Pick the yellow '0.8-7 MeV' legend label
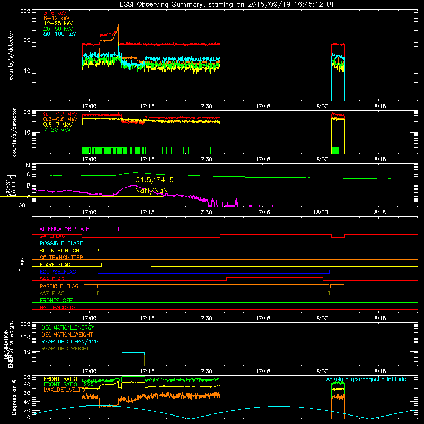 [x=58, y=125]
